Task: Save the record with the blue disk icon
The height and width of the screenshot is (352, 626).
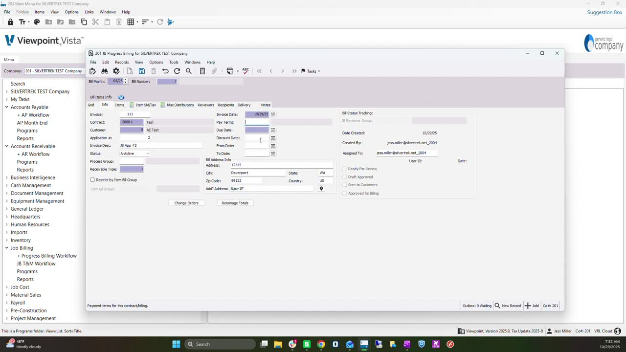Action: 142,71
